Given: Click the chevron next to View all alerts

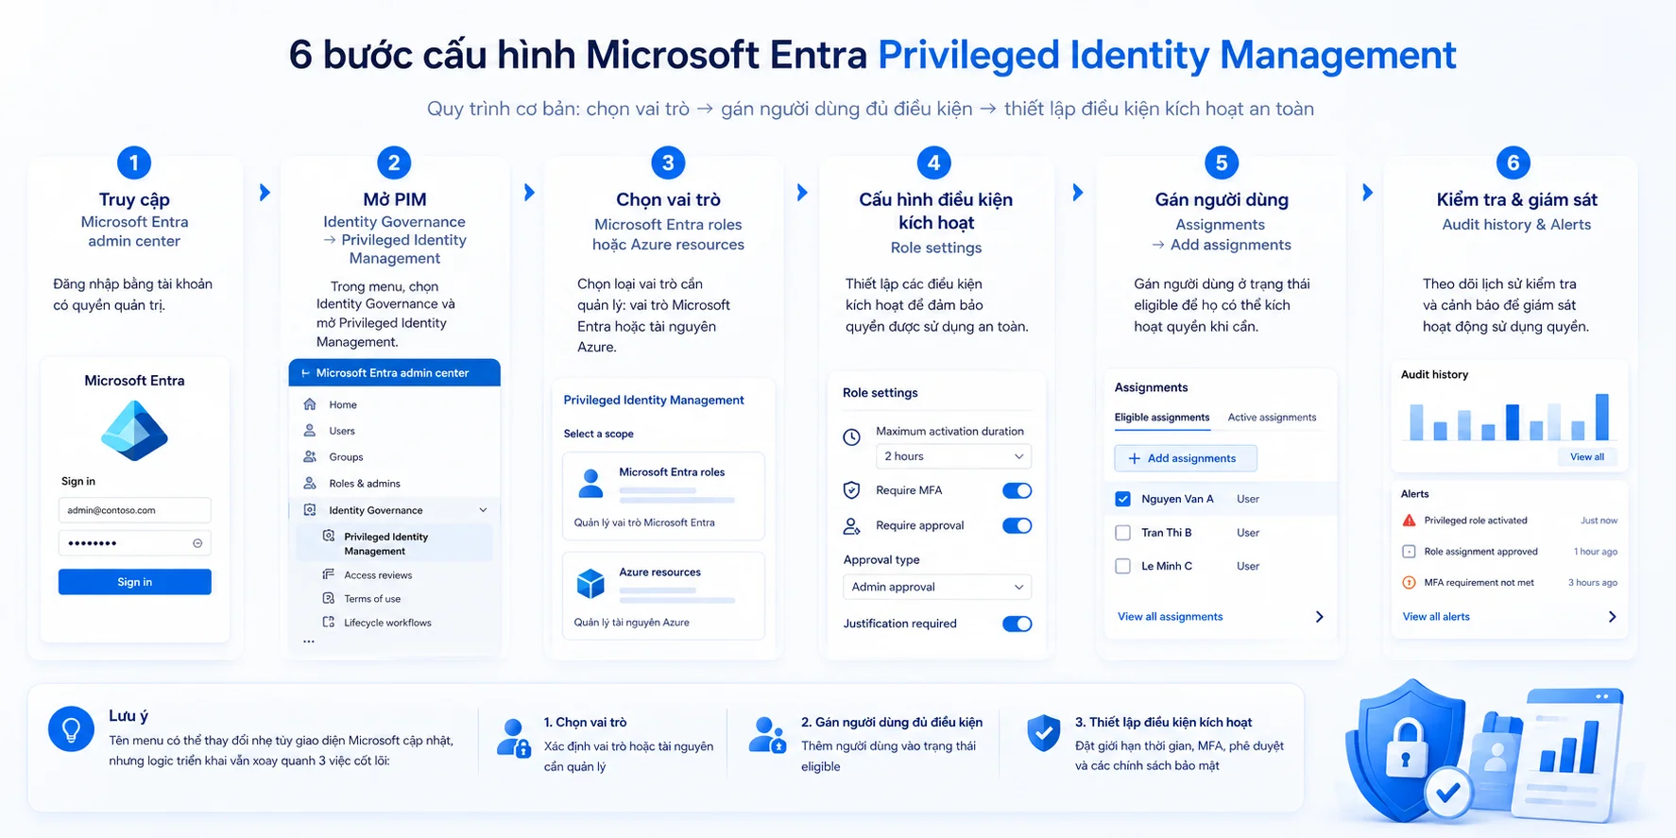Looking at the screenshot, I should (1612, 617).
